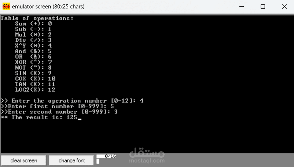
Task: Minimize the emulator screen window
Action: coord(242,7)
